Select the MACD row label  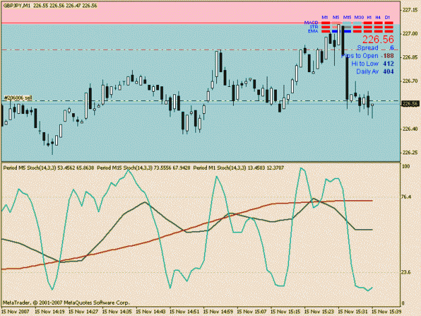click(311, 22)
